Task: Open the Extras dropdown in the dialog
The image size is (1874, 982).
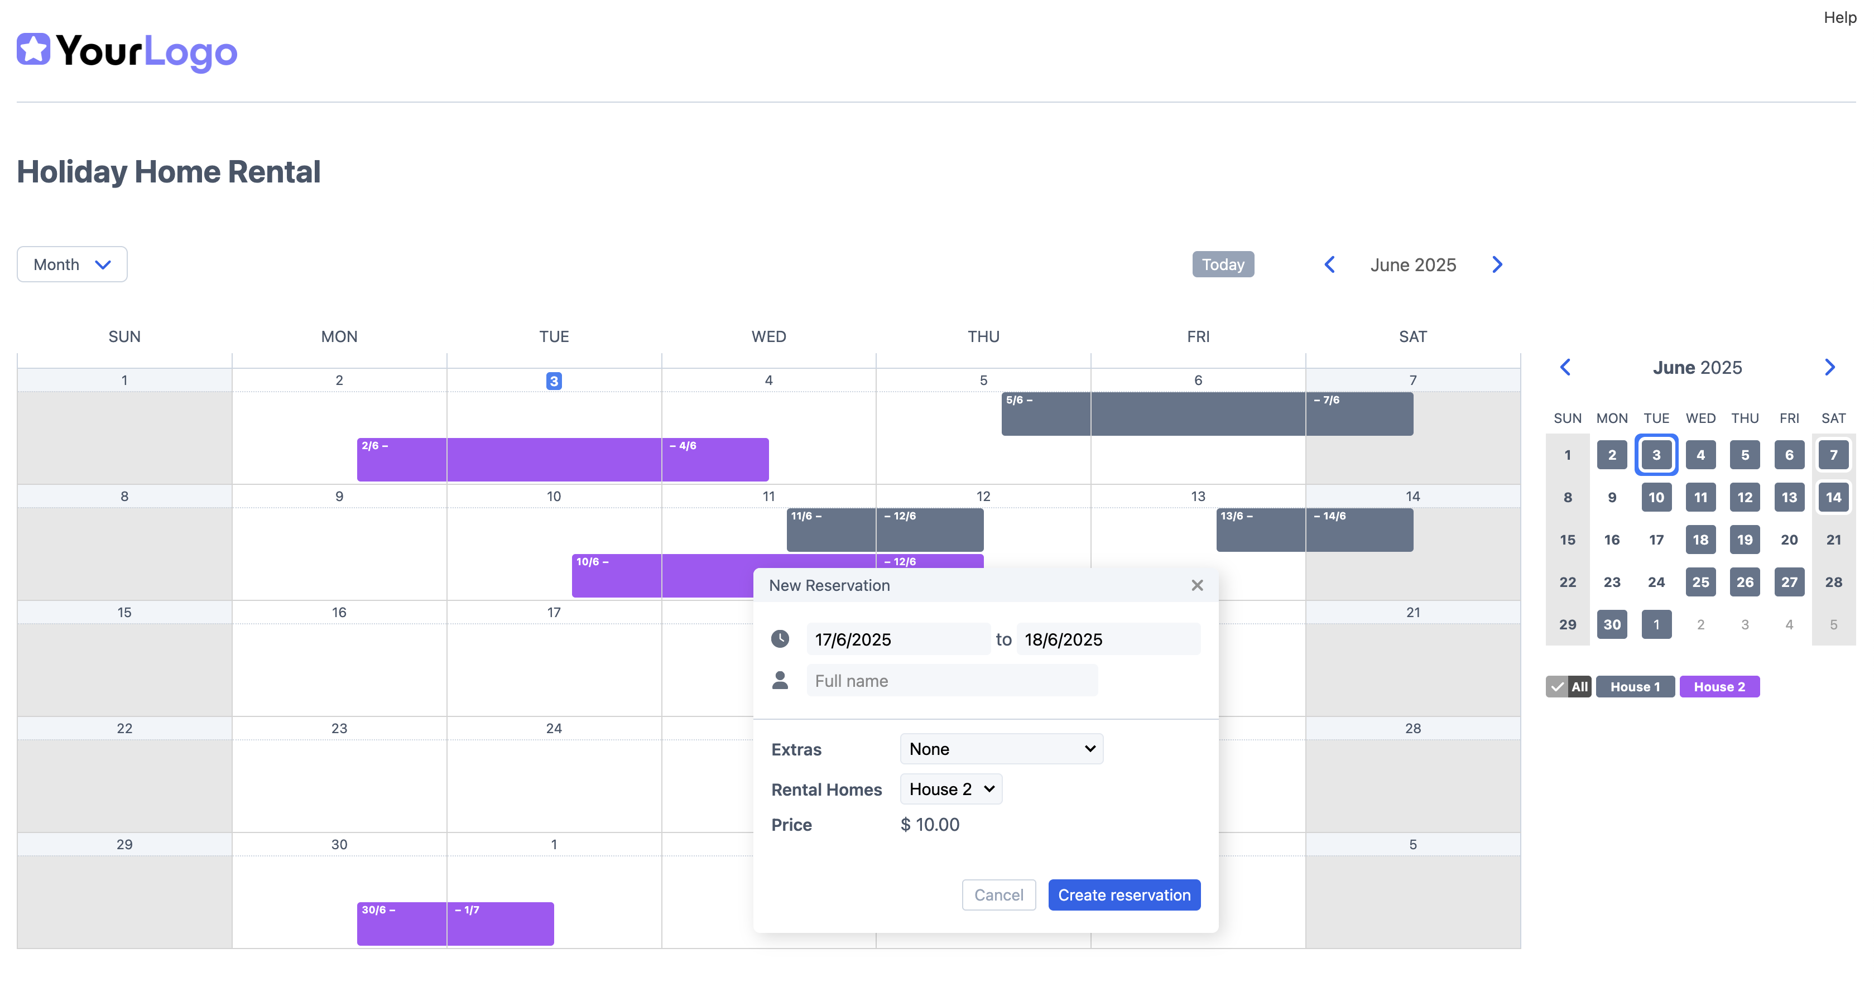Action: click(x=1001, y=749)
